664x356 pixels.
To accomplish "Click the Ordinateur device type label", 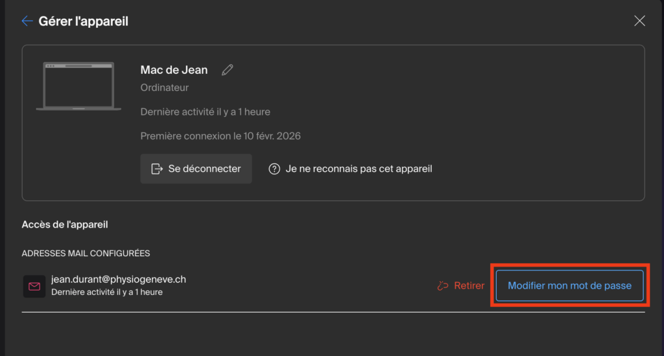I will (165, 88).
